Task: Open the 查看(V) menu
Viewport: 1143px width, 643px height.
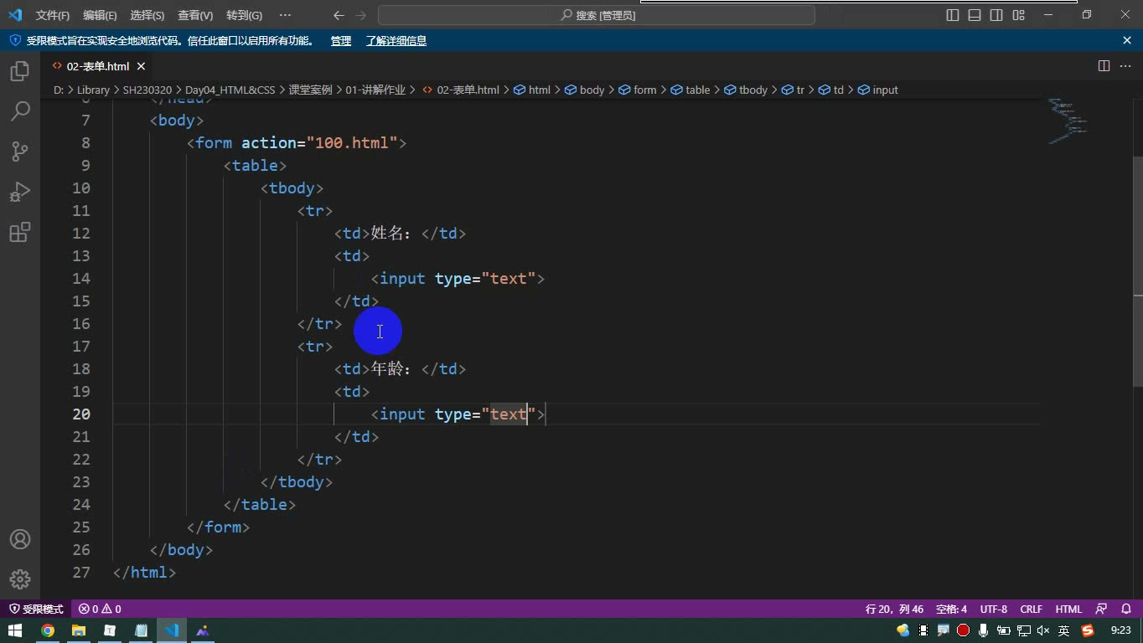Action: (195, 15)
